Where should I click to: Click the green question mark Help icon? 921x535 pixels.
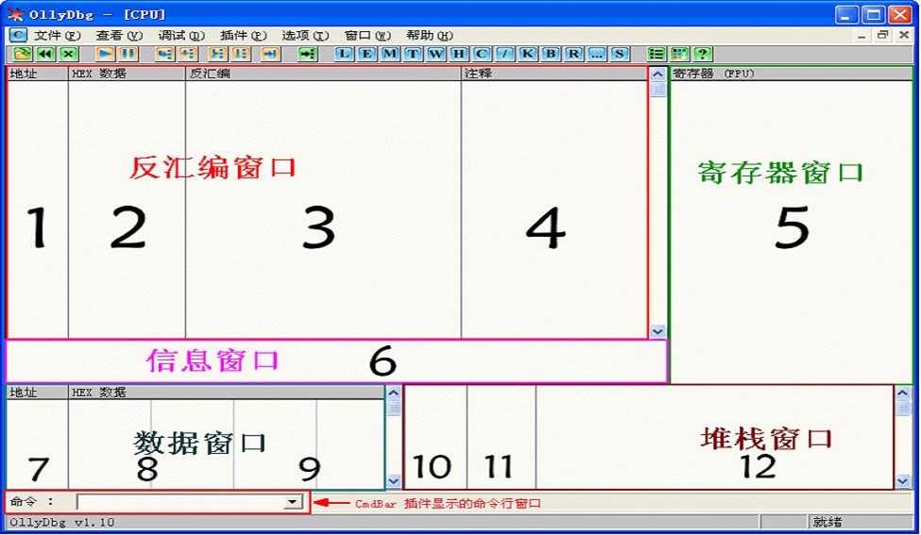coord(703,54)
